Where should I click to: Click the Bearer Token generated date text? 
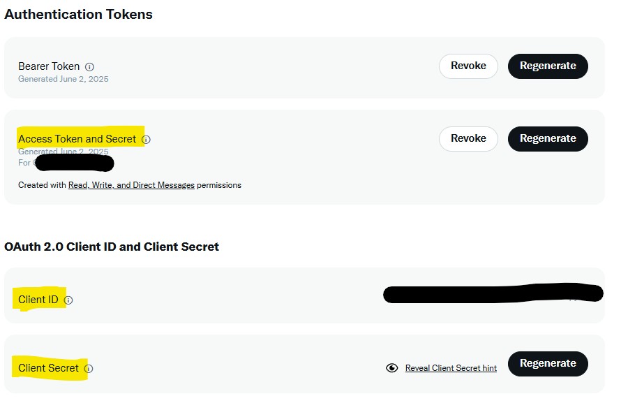point(63,79)
